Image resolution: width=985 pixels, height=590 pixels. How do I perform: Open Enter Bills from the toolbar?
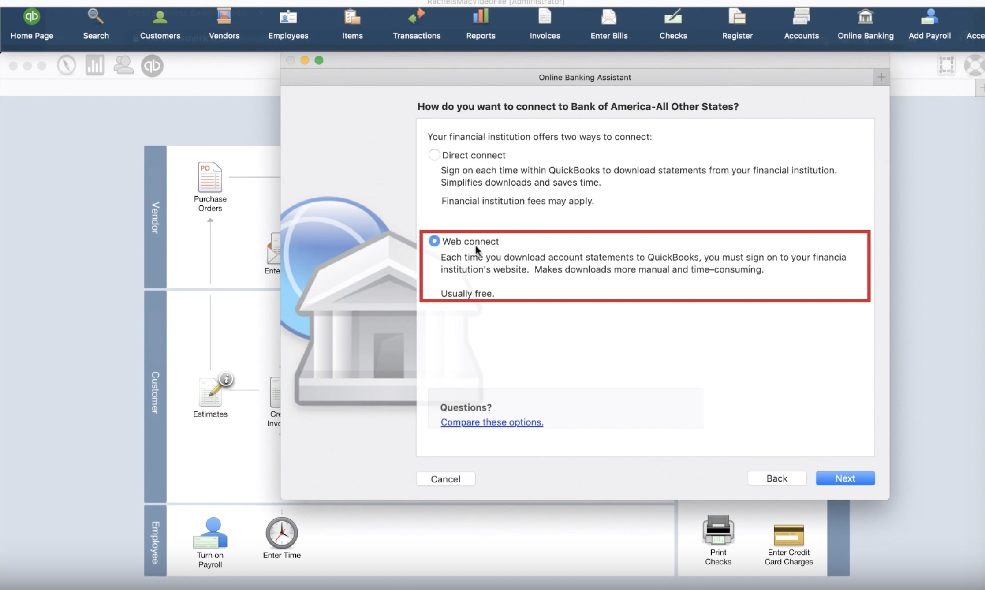(x=609, y=25)
